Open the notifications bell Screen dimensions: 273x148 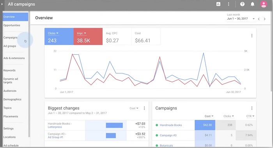point(252,4)
